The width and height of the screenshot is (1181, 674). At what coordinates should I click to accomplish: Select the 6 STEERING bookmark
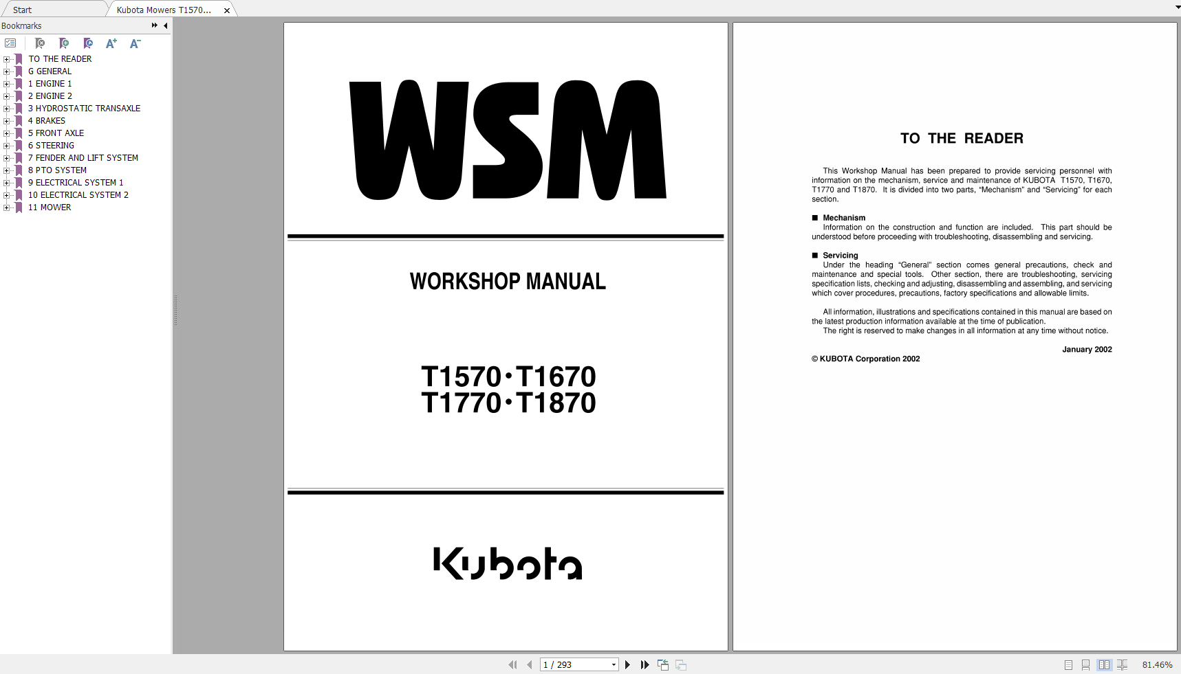coord(51,146)
